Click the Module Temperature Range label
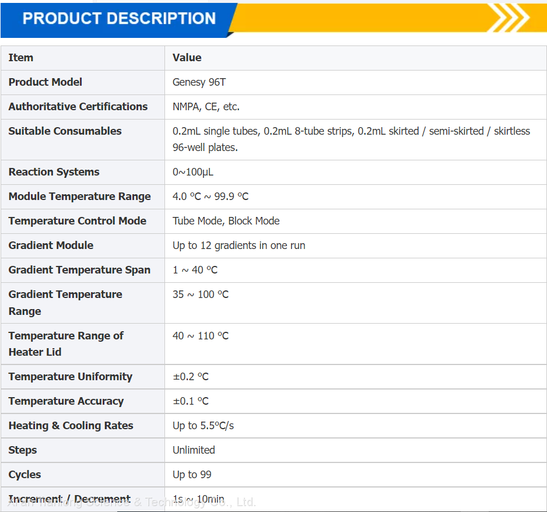 point(79,197)
